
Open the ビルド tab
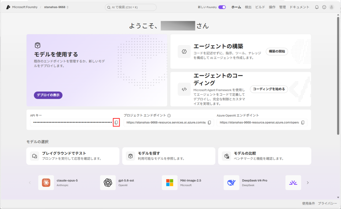[260, 7]
